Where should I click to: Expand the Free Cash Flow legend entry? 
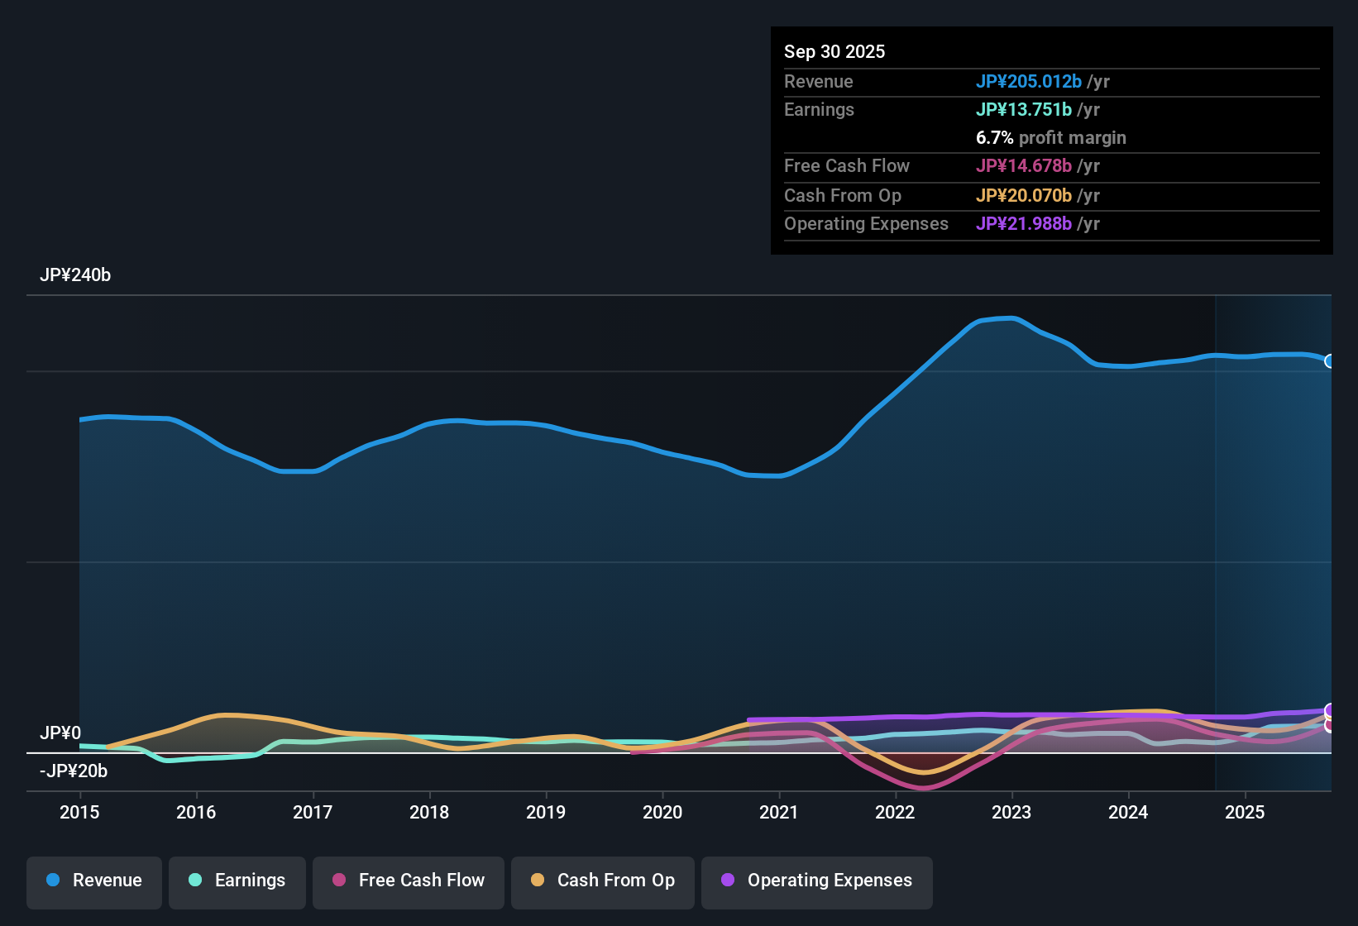(x=408, y=881)
